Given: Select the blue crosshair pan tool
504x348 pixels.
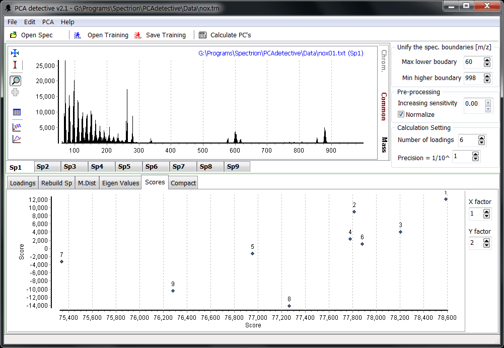Looking at the screenshot, I should 15,53.
